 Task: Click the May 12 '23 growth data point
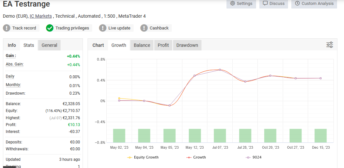[x=195, y=76]
